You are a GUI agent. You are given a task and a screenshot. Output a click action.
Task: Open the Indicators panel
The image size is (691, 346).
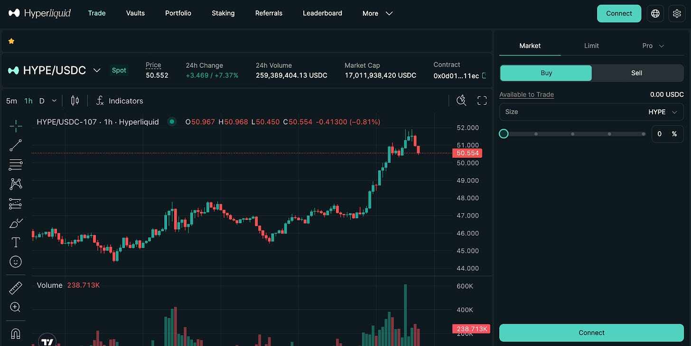[x=120, y=100]
